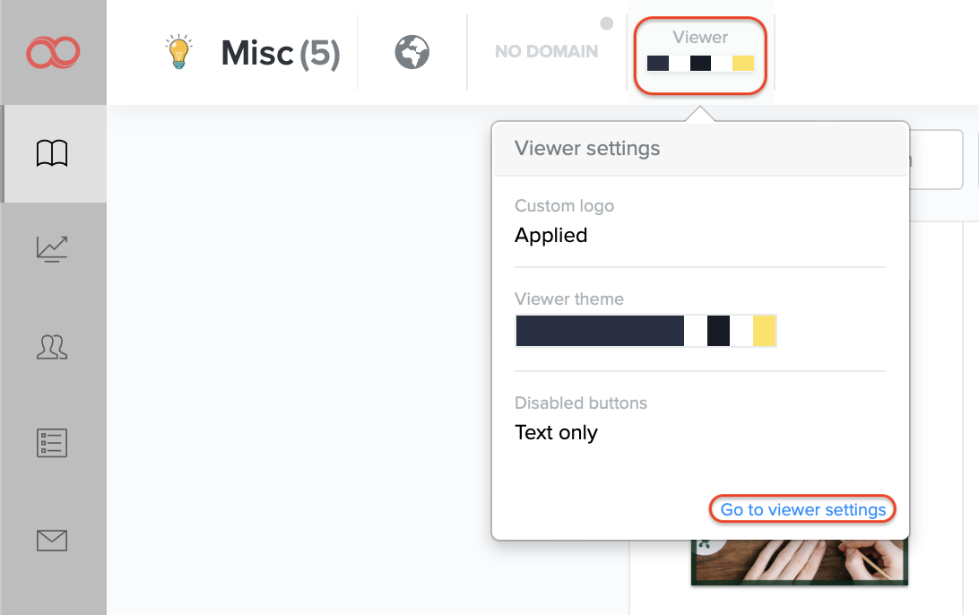This screenshot has width=979, height=615.
Task: Click the lightbulb icon beside Misc
Action: [x=180, y=53]
